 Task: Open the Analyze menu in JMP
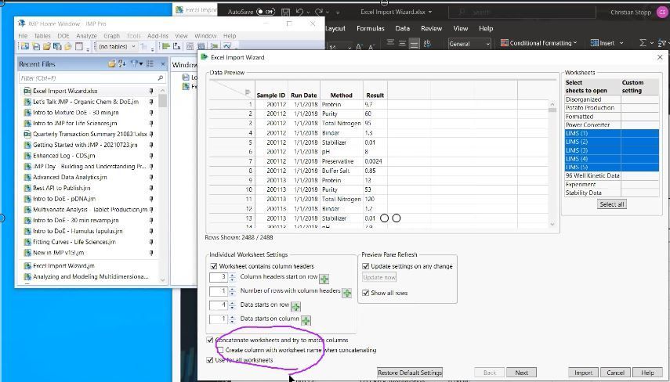click(86, 36)
